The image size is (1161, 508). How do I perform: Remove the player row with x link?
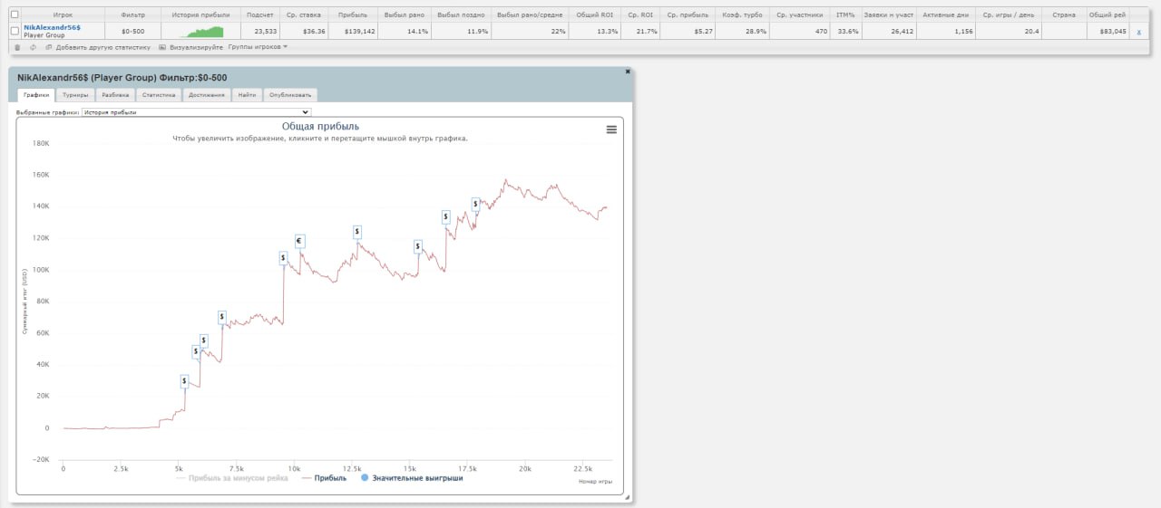pos(1138,32)
